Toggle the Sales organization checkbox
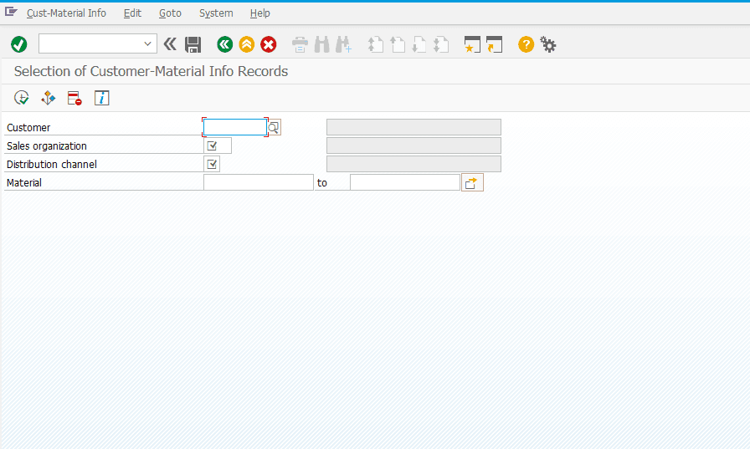 click(x=212, y=145)
